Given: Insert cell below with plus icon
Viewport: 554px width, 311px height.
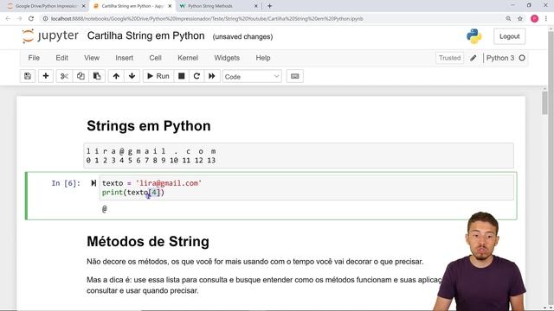Looking at the screenshot, I should tap(46, 76).
